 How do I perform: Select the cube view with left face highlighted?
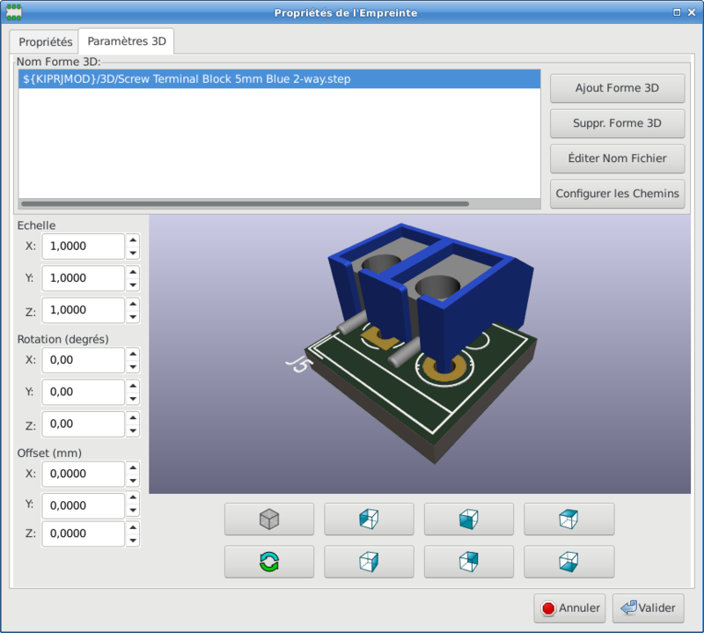pos(369,519)
